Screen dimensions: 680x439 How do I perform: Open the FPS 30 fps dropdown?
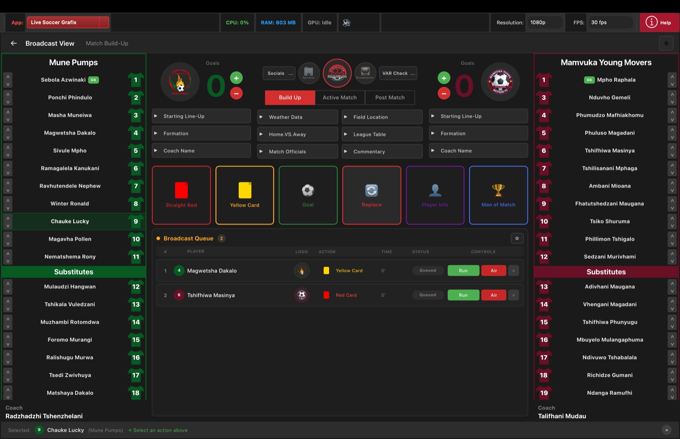point(610,23)
